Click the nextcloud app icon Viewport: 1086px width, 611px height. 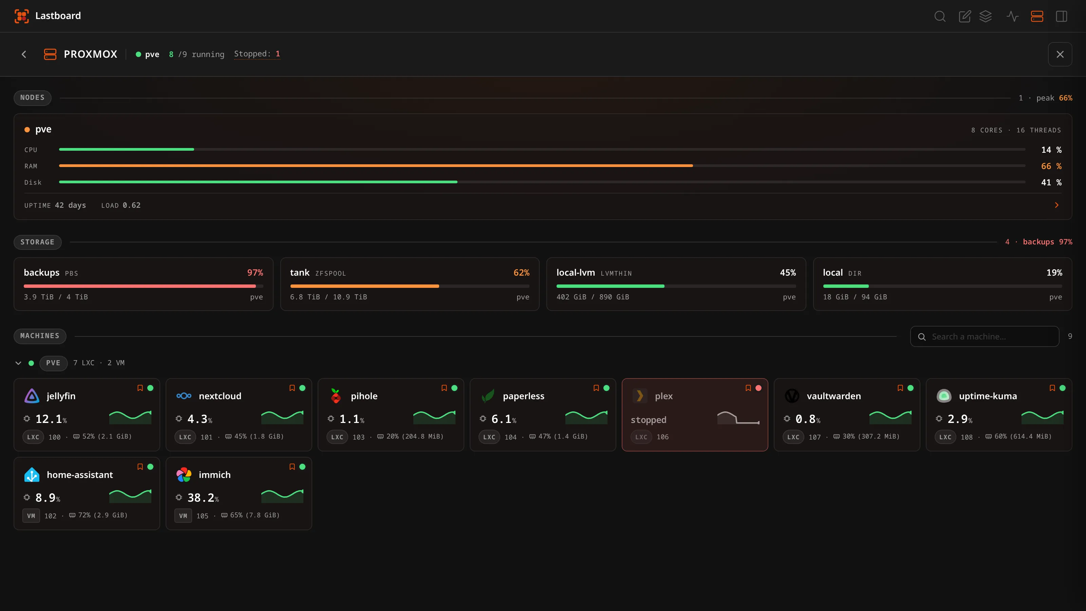[x=184, y=396]
